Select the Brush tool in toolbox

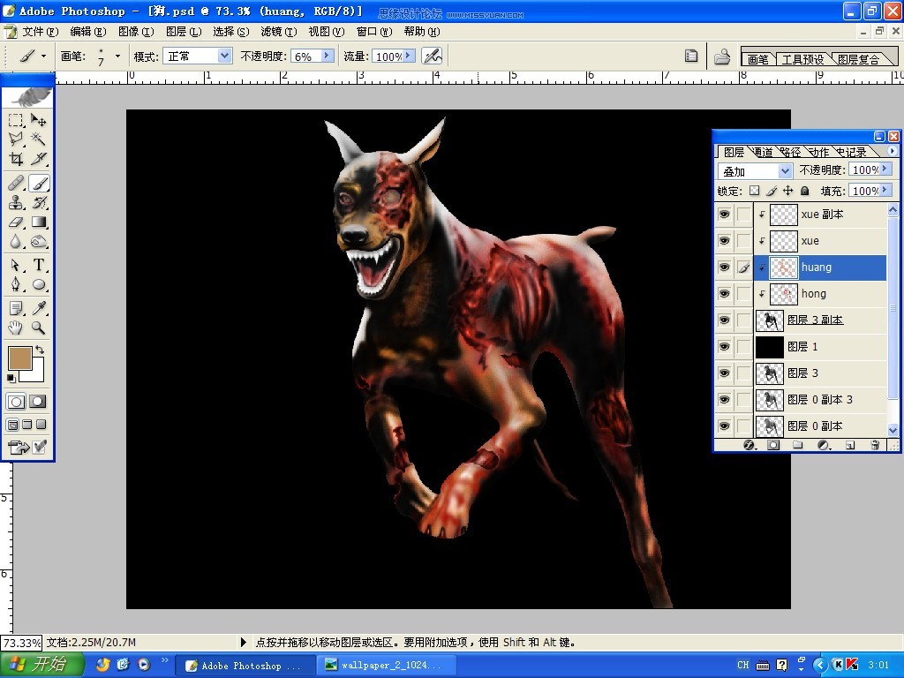[x=39, y=184]
